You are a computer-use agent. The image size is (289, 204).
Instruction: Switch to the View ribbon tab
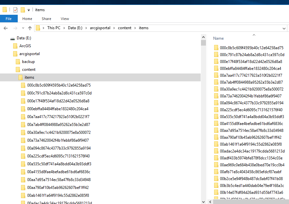(x=65, y=19)
